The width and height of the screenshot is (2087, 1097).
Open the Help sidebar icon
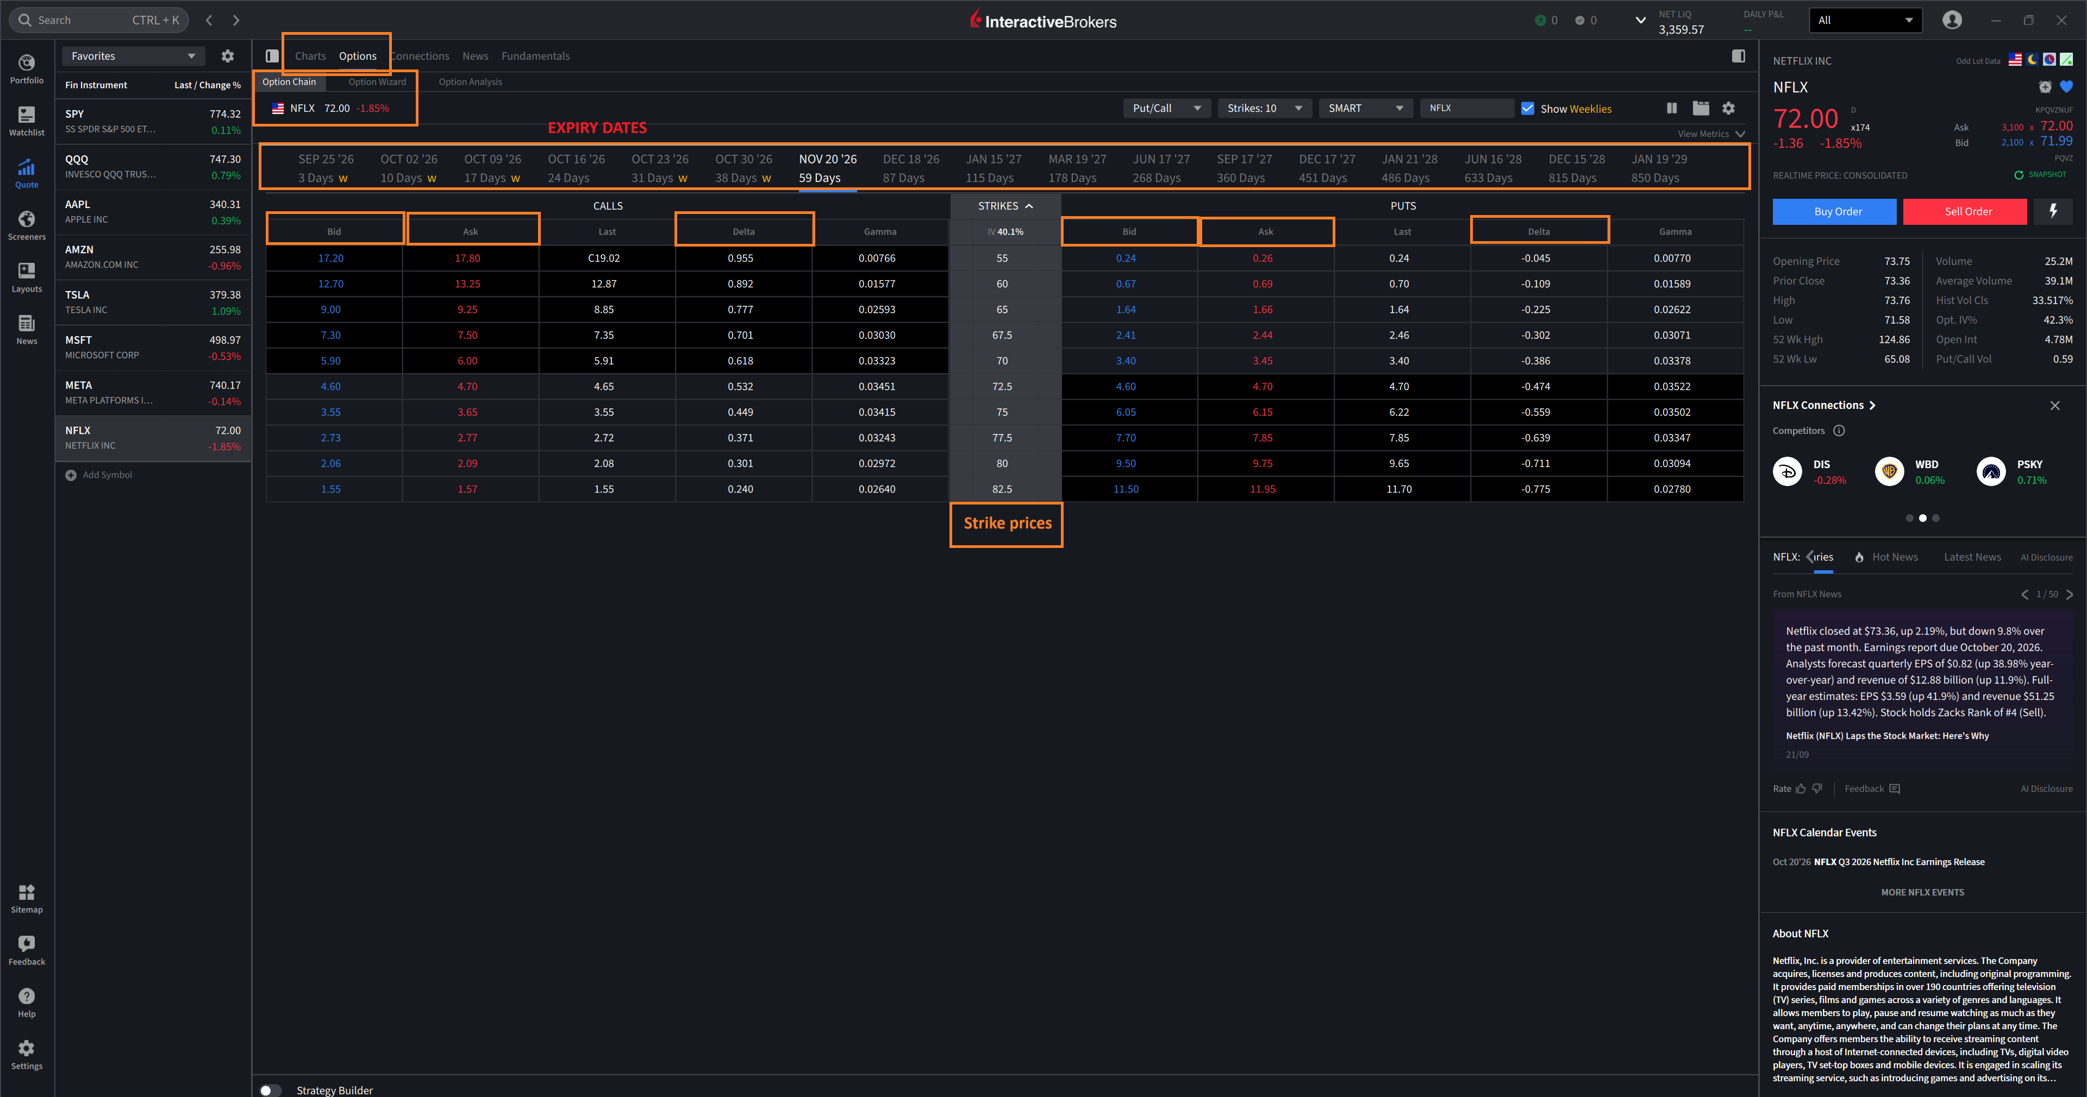[27, 1003]
